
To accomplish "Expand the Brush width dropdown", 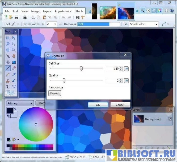I will coord(55,24).
